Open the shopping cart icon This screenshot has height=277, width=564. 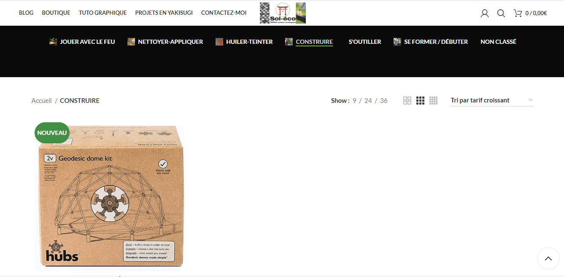tap(518, 13)
